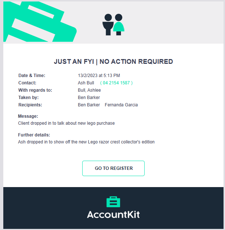Click the two-people contact icon in header
The height and width of the screenshot is (230, 225).
tap(113, 25)
